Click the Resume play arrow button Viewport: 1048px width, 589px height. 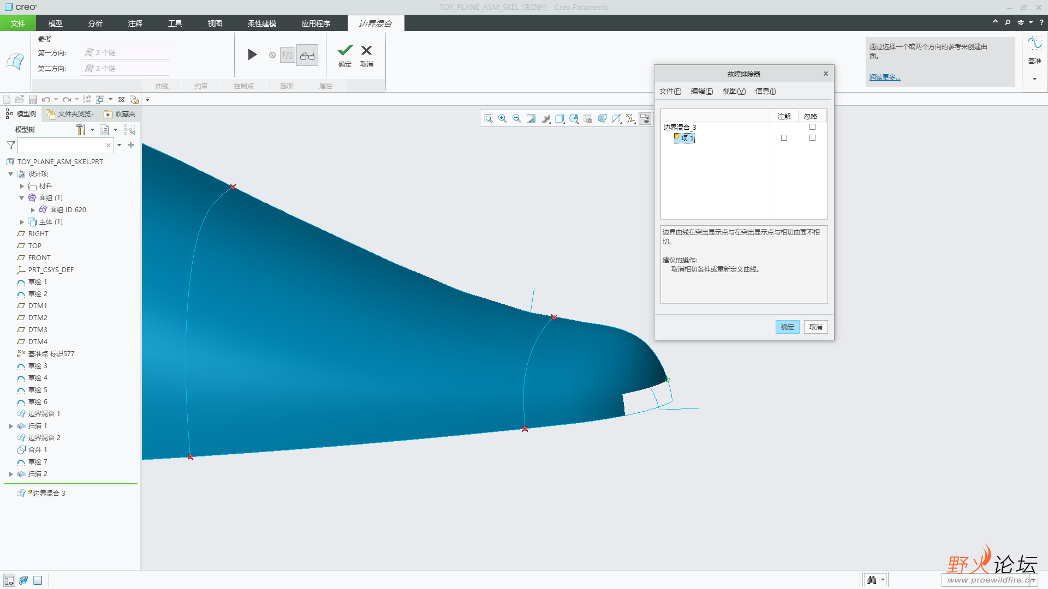coord(252,55)
